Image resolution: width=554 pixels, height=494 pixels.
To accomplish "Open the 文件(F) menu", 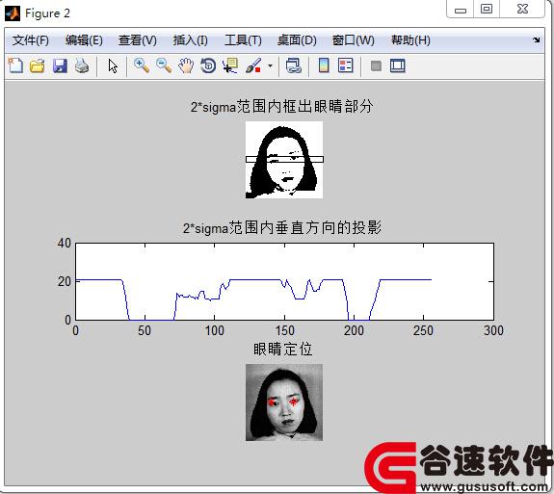I will pos(31,40).
